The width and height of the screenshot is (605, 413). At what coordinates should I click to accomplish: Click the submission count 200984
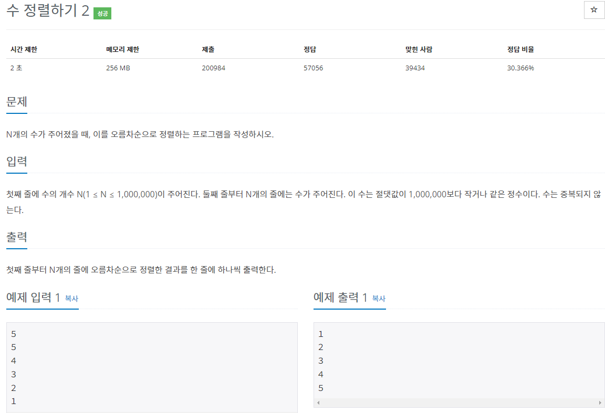point(213,68)
